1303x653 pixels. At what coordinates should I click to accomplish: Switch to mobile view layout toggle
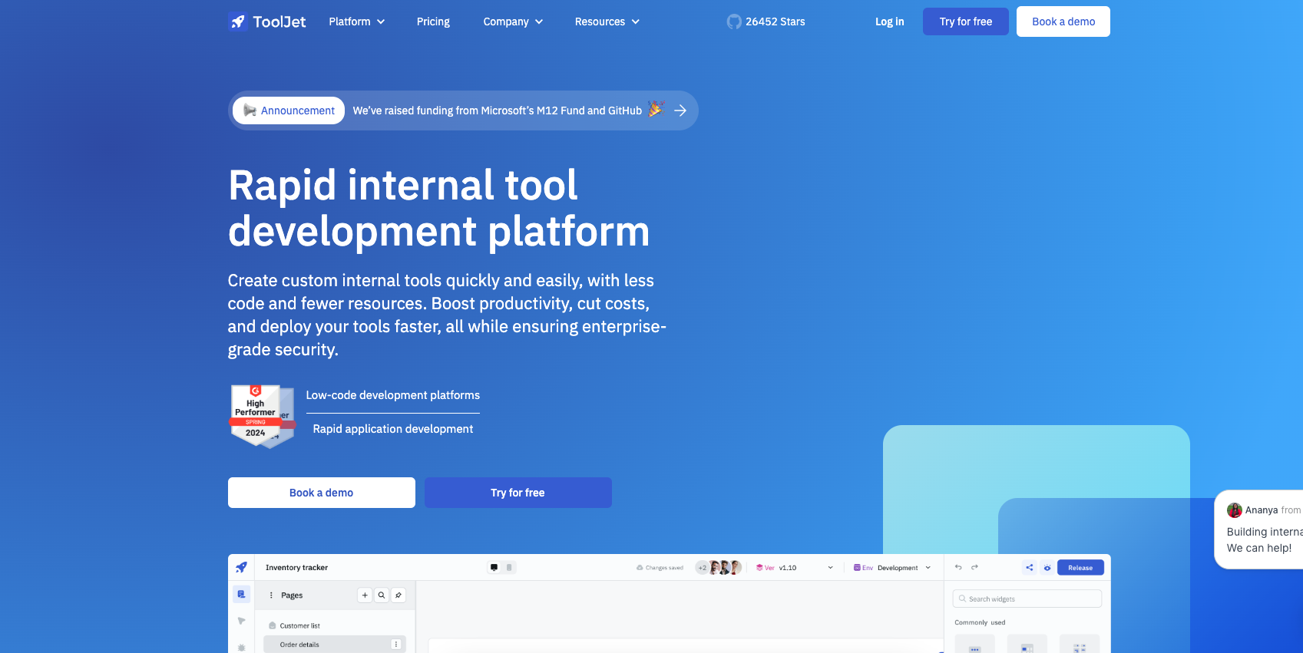coord(509,568)
